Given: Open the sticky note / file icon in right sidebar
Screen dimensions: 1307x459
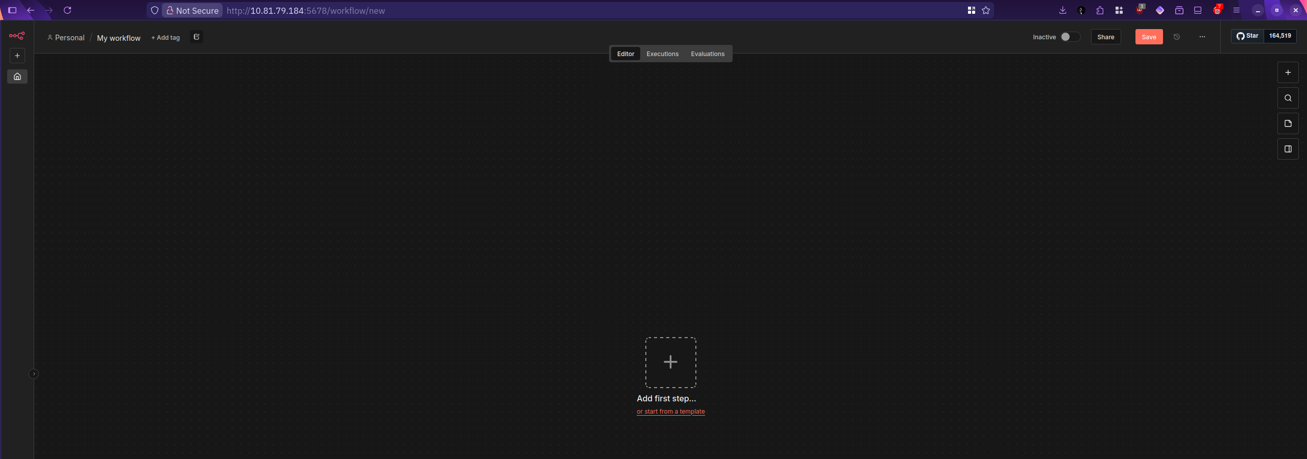Looking at the screenshot, I should (1288, 123).
